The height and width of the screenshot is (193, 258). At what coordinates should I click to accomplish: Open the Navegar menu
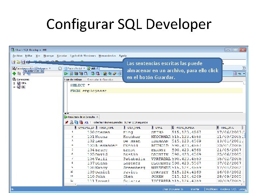point(48,56)
